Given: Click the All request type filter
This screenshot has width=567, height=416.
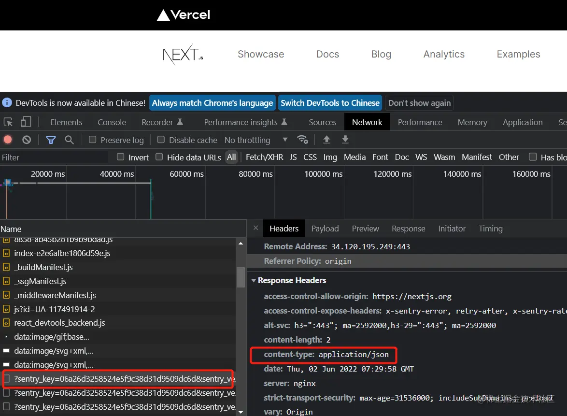Looking at the screenshot, I should point(231,157).
